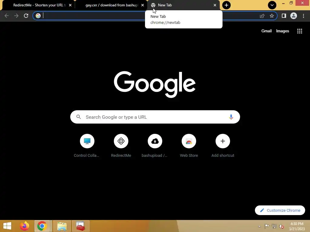This screenshot has height=232, width=310.
Task: Open the Action Center flag icon
Action: [267, 226]
